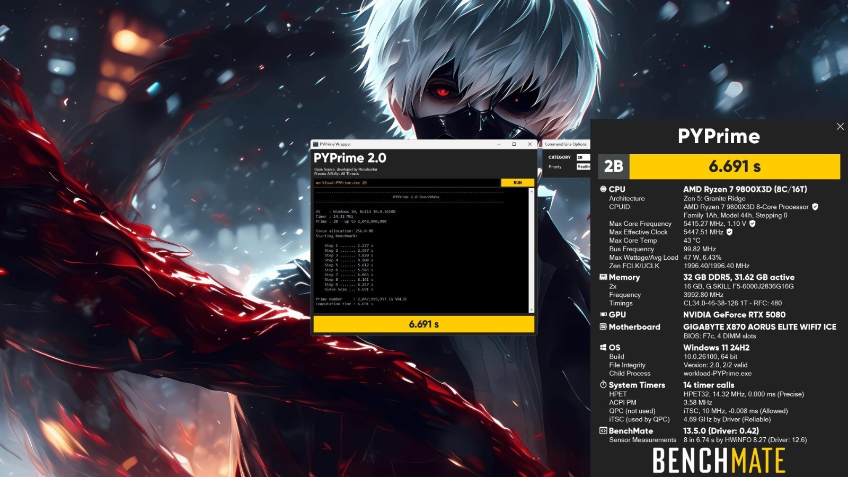Click the Windows 11 24H2 text
The height and width of the screenshot is (477, 848).
pyautogui.click(x=717, y=347)
